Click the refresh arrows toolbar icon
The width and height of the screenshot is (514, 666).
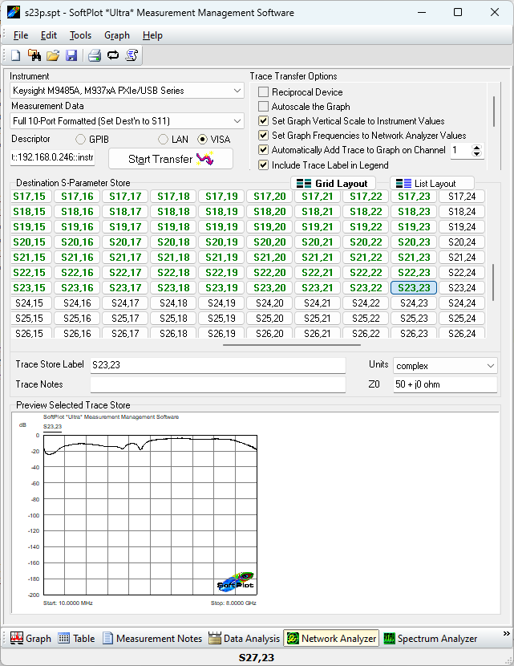(113, 55)
